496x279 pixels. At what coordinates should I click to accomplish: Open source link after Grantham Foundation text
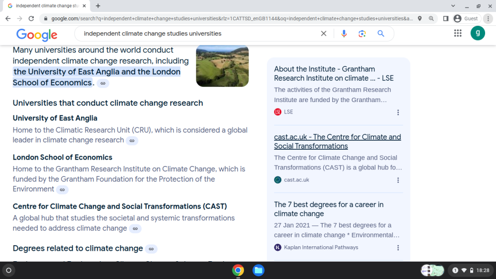[x=62, y=190]
